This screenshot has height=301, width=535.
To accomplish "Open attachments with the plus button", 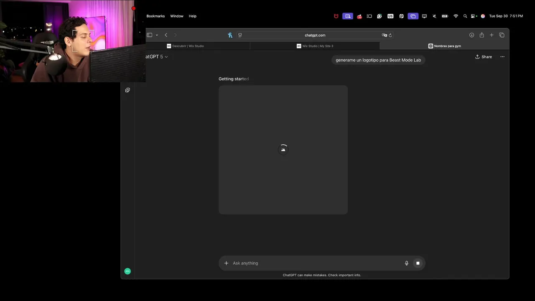I will click(x=226, y=263).
